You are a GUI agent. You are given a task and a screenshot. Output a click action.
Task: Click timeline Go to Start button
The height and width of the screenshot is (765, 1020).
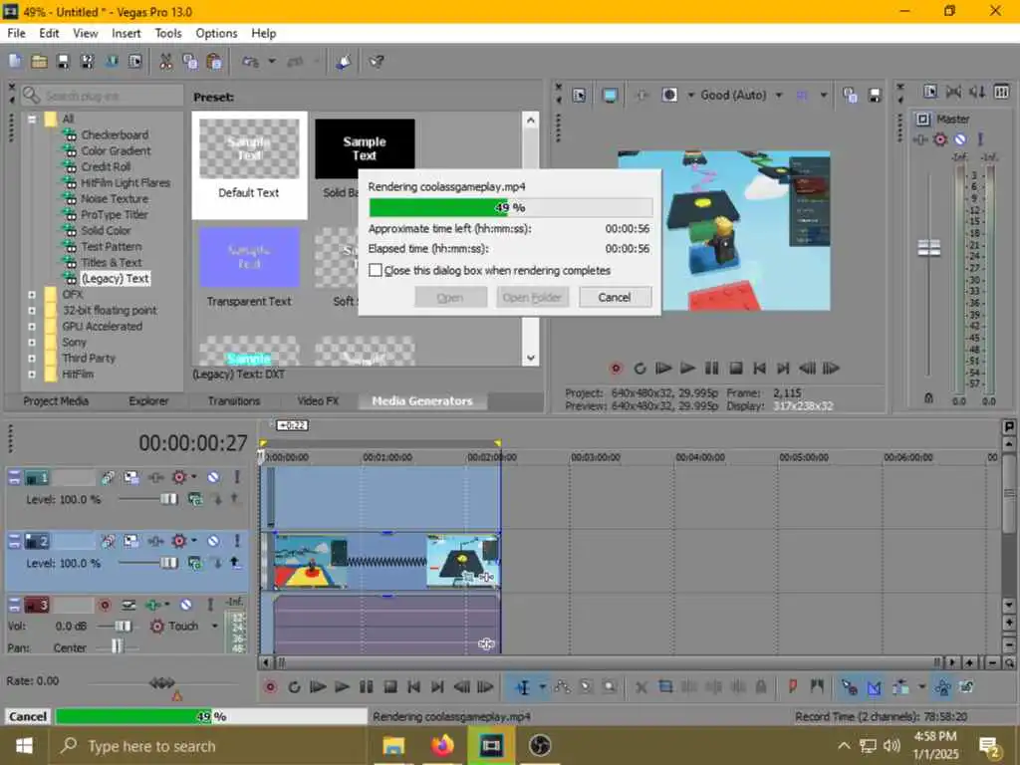413,687
